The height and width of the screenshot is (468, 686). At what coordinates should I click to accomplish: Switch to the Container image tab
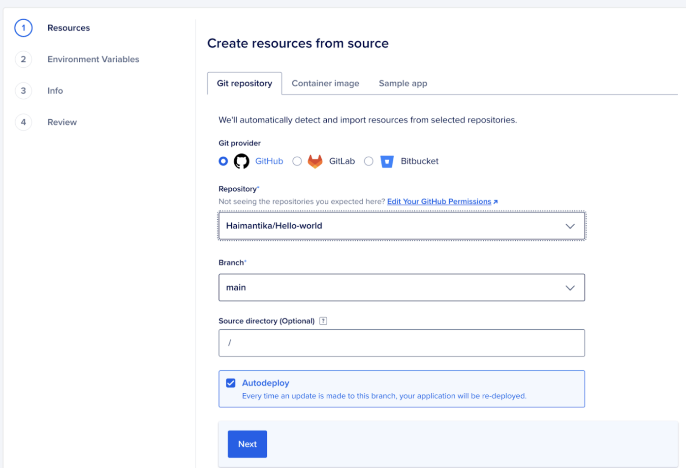coord(325,84)
